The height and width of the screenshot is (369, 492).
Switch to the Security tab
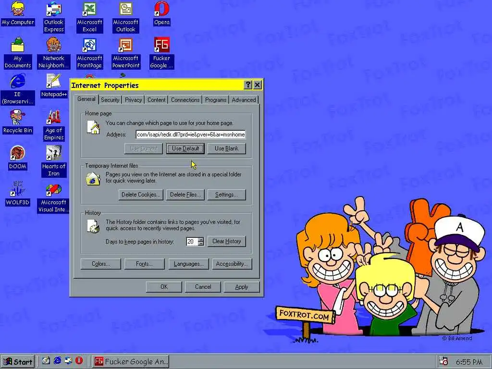110,100
